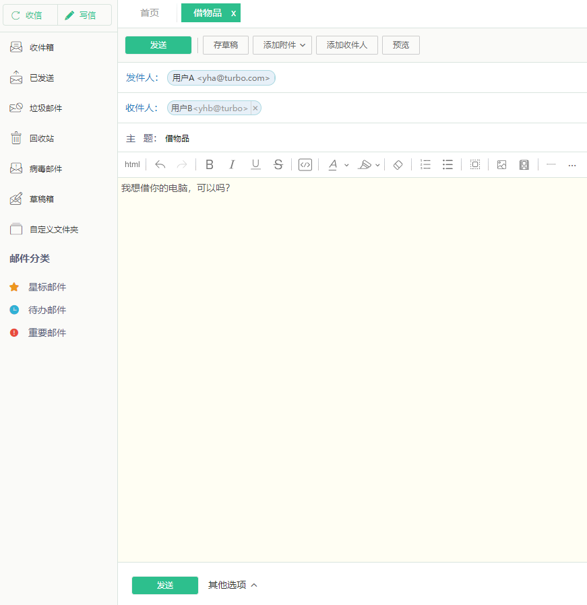Click 收件人 recipient label link
The width and height of the screenshot is (587, 605).
142,108
